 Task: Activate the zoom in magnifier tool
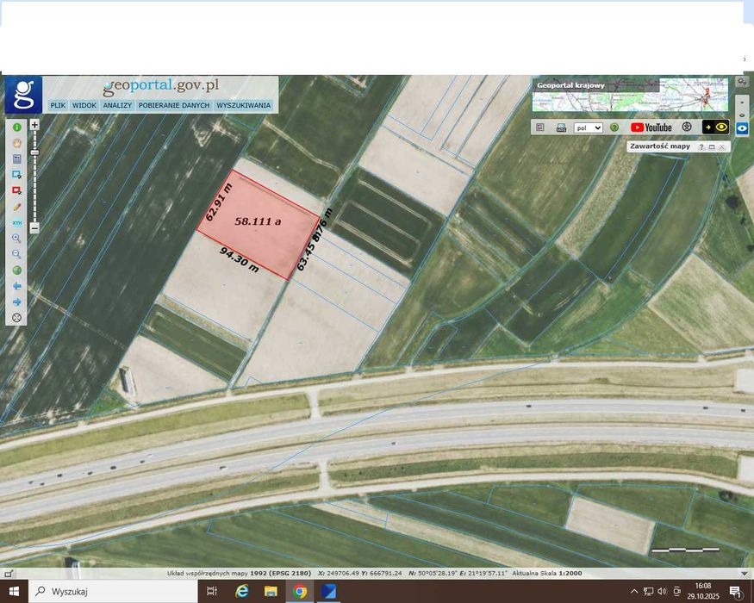pyautogui.click(x=17, y=239)
